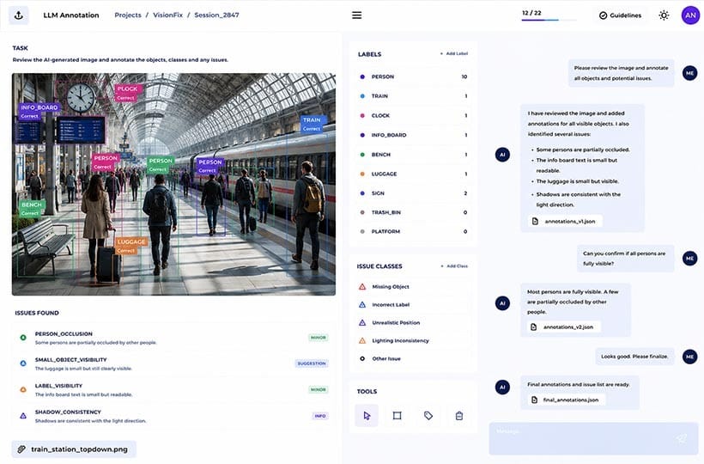This screenshot has width=704, height=464.
Task: Click the SMALL_OBJECT_VISIBILITY issue icon
Action: coord(23,363)
